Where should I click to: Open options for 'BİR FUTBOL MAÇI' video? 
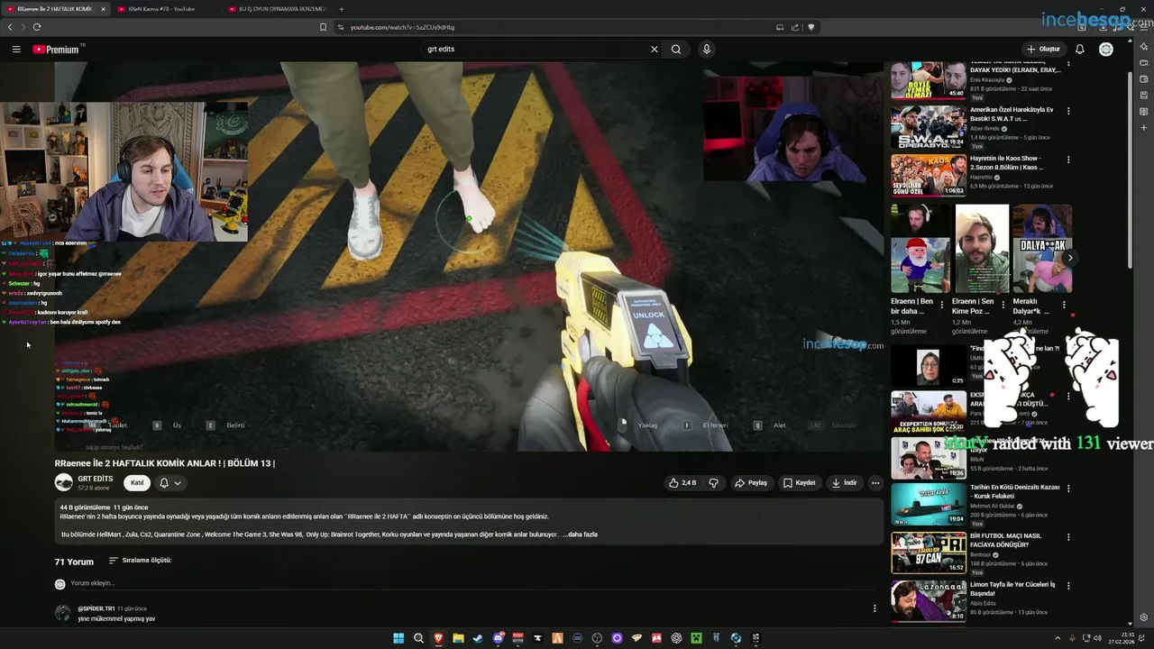pyautogui.click(x=1068, y=537)
